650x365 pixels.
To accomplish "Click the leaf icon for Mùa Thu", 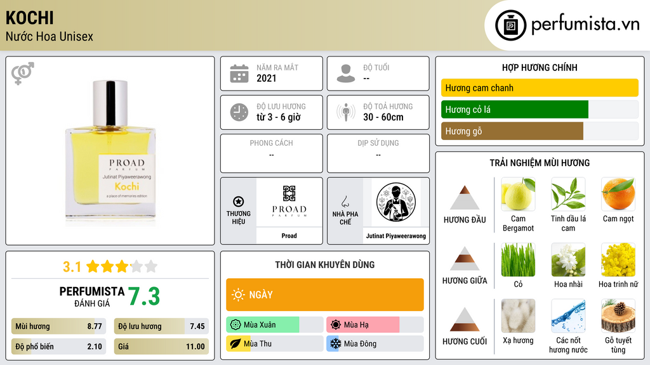I will click(235, 343).
